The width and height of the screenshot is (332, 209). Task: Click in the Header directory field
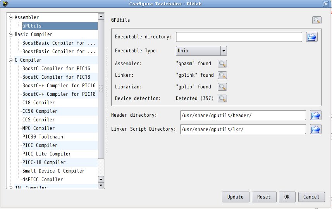click(x=243, y=115)
